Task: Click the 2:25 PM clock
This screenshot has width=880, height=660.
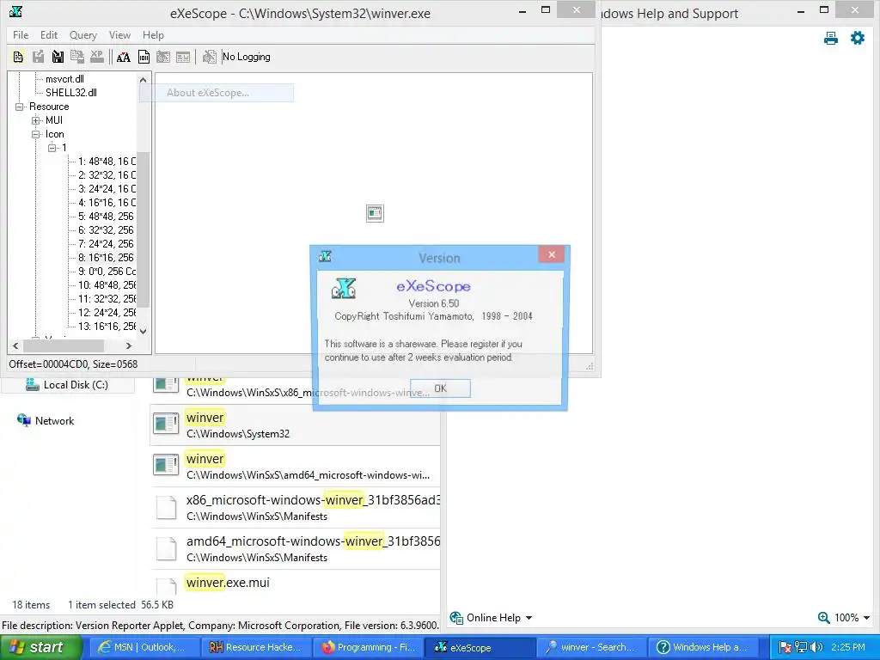Action: [x=848, y=647]
